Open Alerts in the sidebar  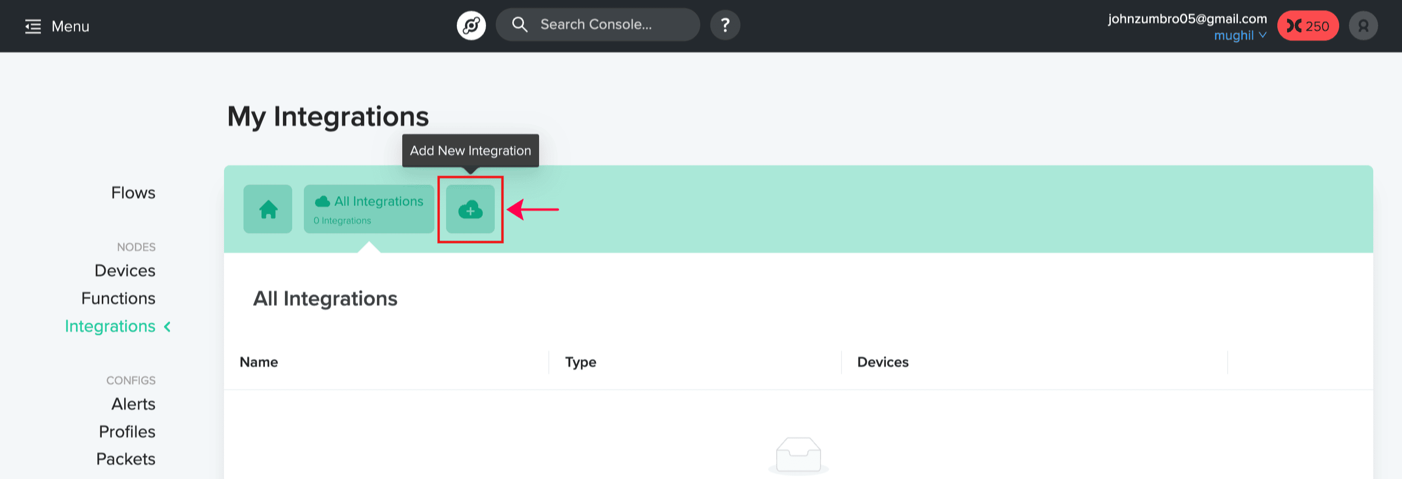point(133,404)
